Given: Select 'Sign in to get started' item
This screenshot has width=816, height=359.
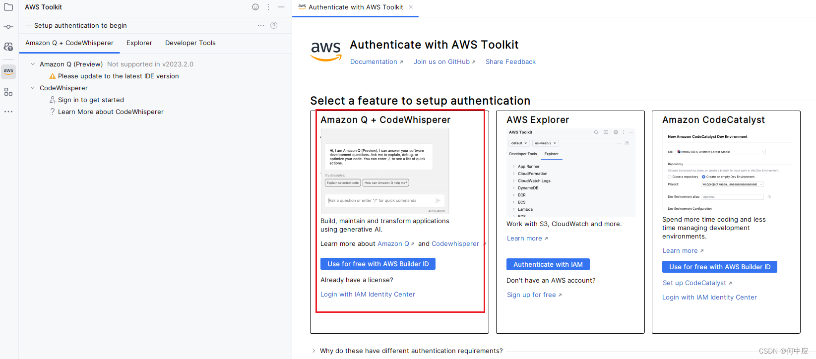Looking at the screenshot, I should (x=91, y=100).
